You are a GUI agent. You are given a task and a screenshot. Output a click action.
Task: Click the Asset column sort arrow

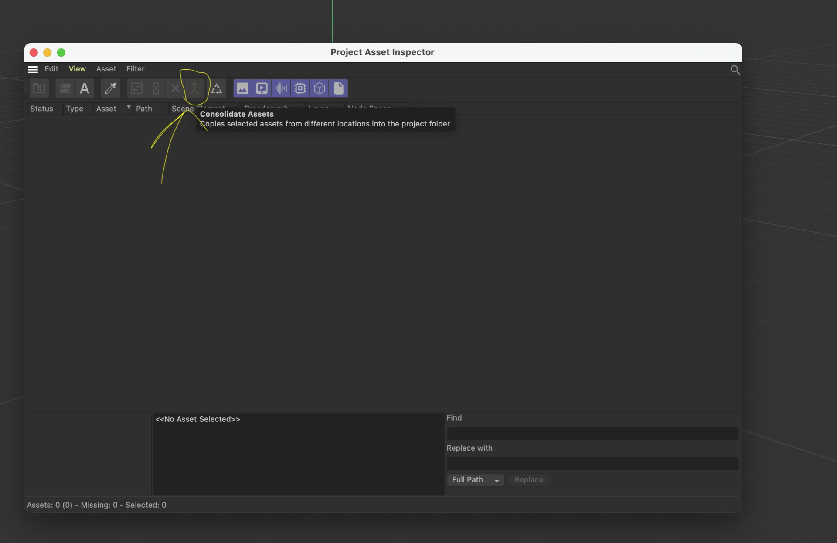(129, 107)
